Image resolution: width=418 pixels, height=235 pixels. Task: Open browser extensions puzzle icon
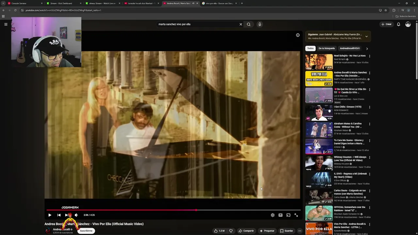[394, 10]
